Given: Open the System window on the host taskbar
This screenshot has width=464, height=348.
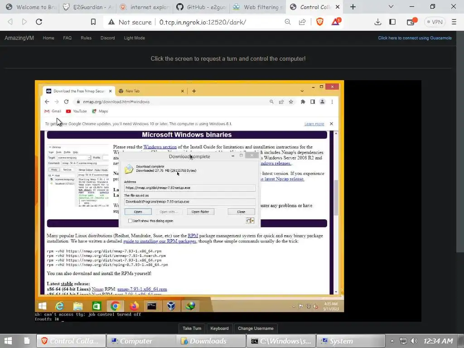Looking at the screenshot, I should (x=351, y=341).
